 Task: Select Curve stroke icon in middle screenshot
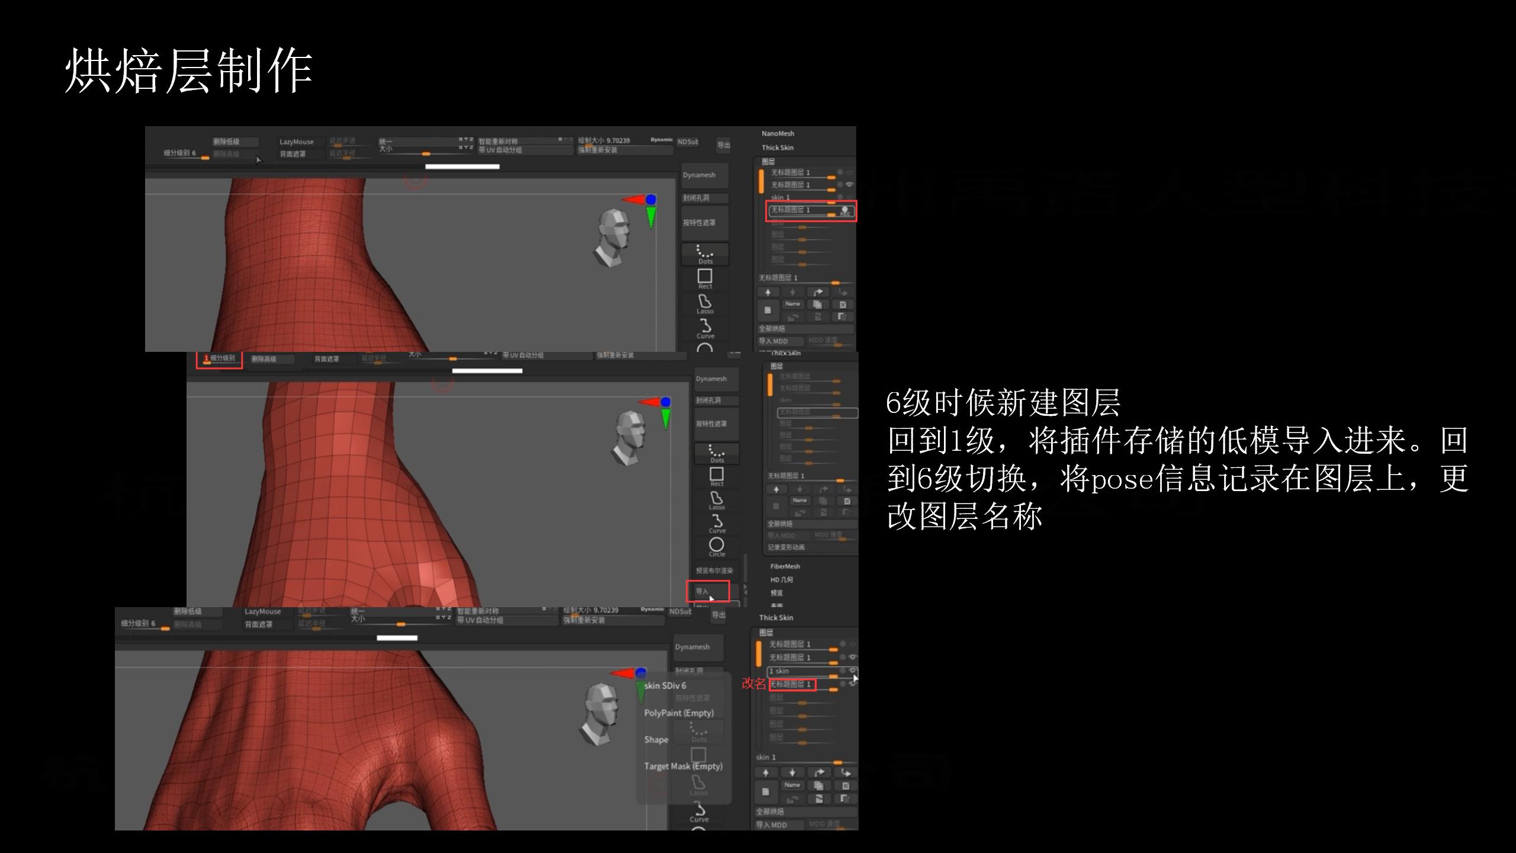click(717, 524)
